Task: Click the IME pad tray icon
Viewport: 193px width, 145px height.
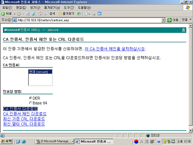Action: [x=152, y=142]
